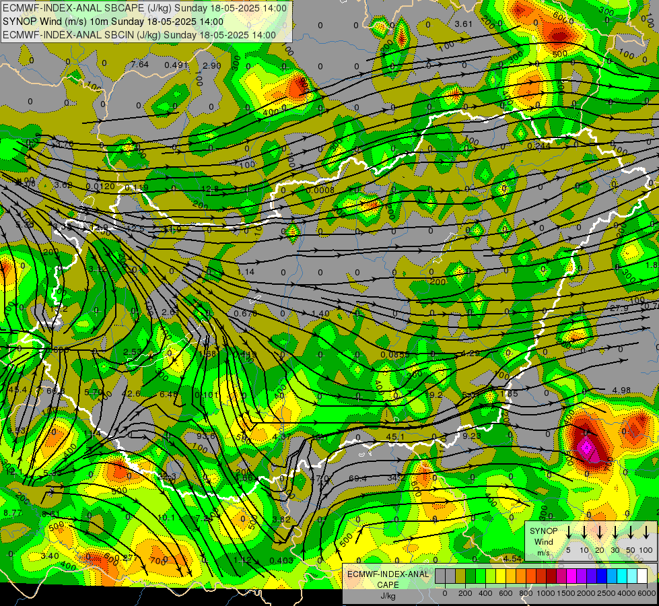Click the SBCAPE title line at top
This screenshot has width=659, height=606.
(145, 8)
